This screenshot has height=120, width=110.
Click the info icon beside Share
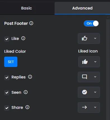pyautogui.click(x=27, y=107)
